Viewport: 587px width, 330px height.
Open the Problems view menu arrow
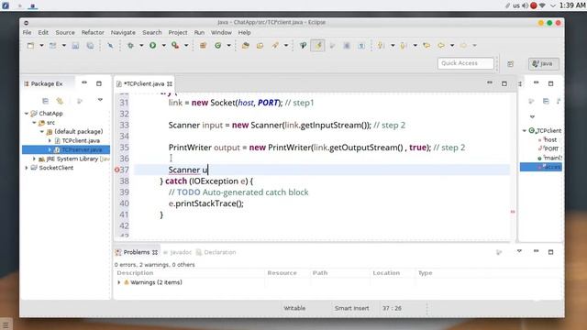[x=519, y=251]
